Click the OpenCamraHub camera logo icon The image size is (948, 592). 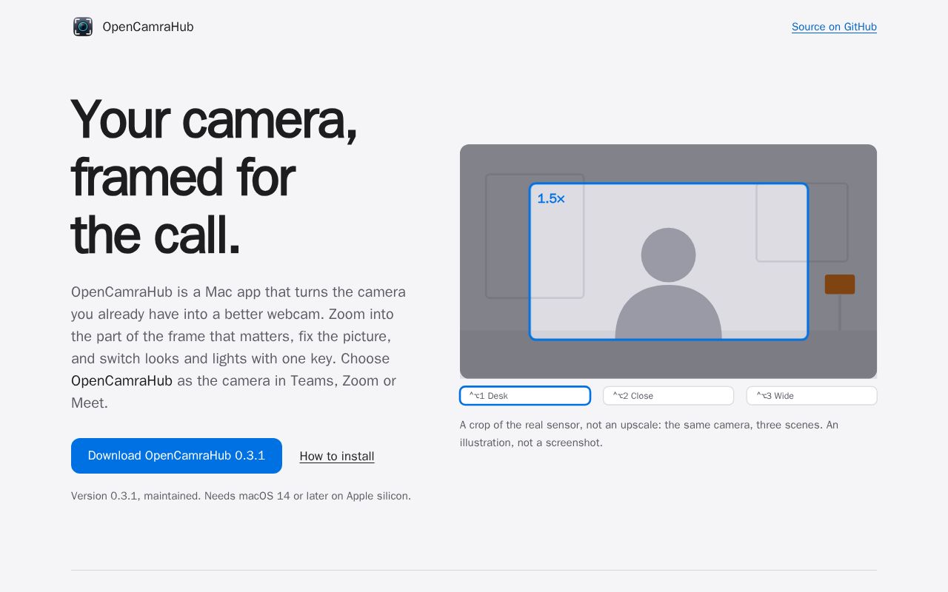coord(83,27)
